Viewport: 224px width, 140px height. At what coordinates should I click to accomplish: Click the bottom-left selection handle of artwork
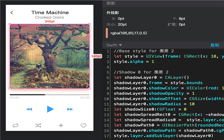pos(10,88)
